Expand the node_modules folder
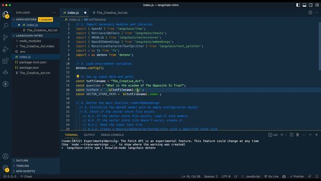 point(30,41)
